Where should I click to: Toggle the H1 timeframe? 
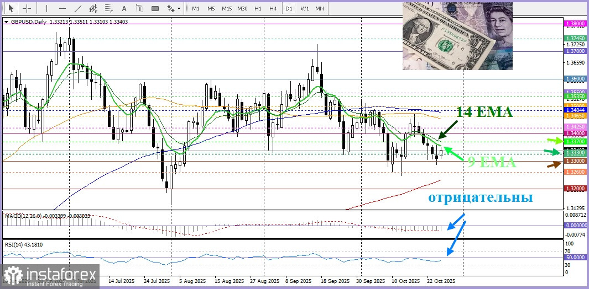click(258, 8)
